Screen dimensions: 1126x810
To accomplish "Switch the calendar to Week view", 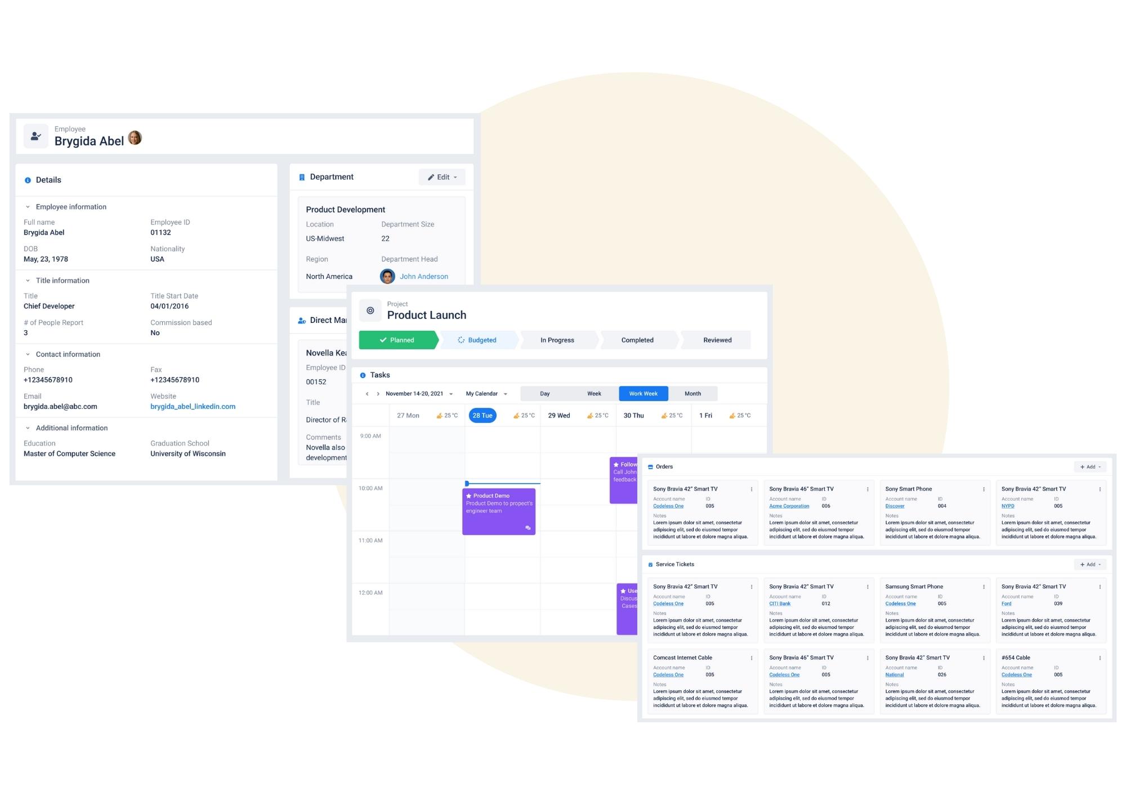I will pyautogui.click(x=593, y=393).
